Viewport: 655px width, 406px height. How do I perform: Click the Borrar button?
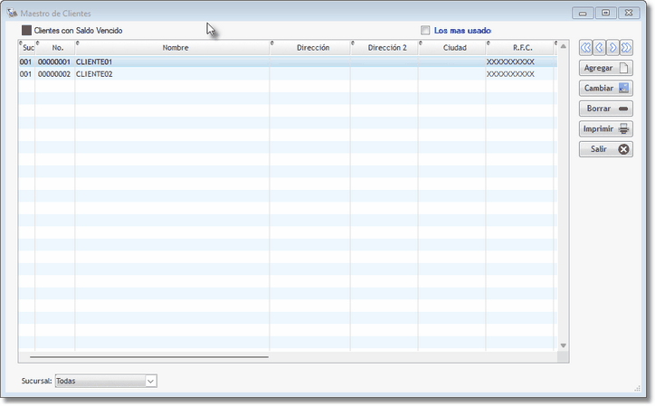tap(606, 109)
